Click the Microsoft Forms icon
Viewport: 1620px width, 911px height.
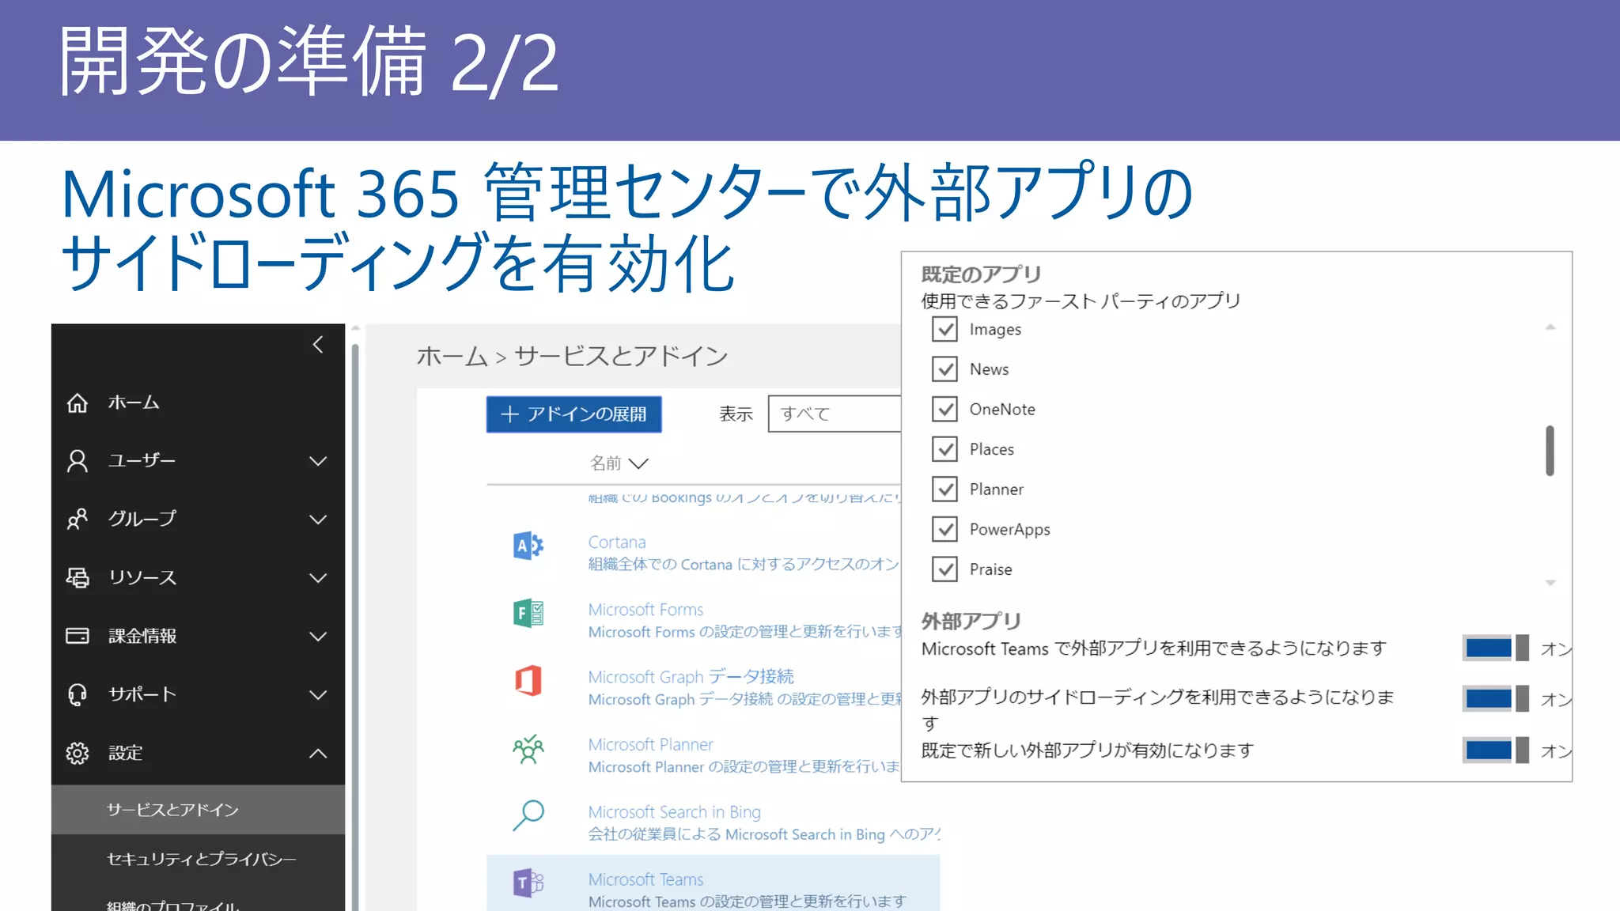point(528,613)
